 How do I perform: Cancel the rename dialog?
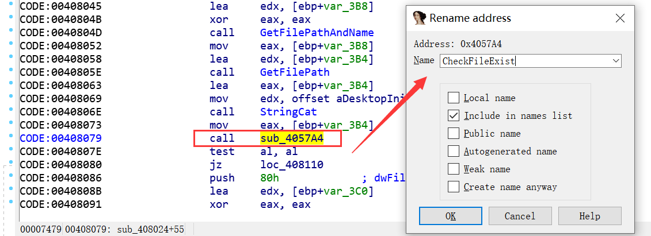(520, 216)
